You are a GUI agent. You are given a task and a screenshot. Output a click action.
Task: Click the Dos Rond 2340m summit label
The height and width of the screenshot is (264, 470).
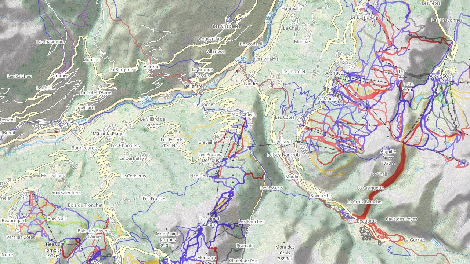tap(209, 221)
